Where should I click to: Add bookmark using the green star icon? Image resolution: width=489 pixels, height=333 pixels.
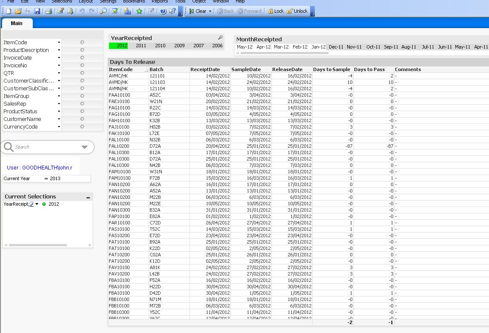pyautogui.click(x=139, y=11)
